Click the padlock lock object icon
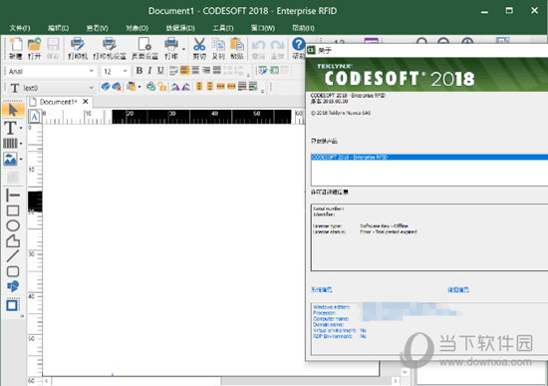The height and width of the screenshot is (386, 548). point(161,87)
